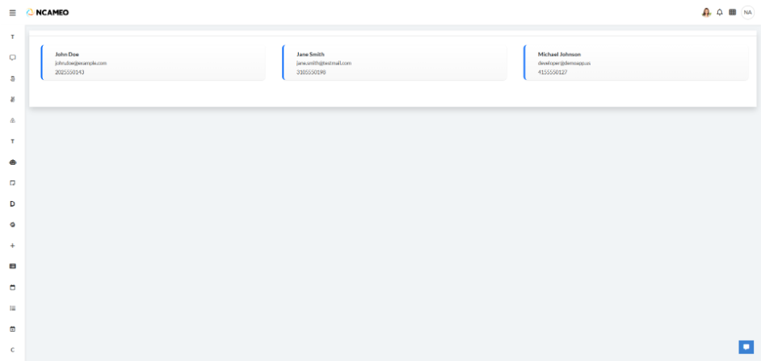Image resolution: width=761 pixels, height=361 pixels.
Task: Click the C icon at sidebar bottom
Action: tap(12, 350)
